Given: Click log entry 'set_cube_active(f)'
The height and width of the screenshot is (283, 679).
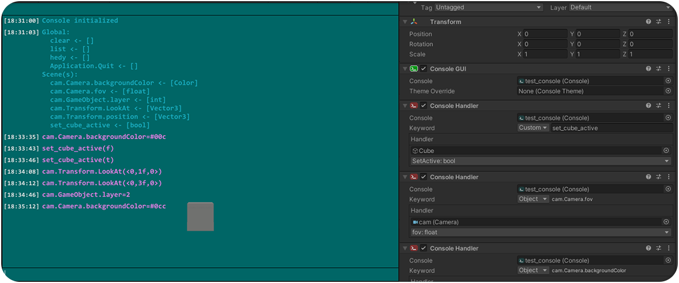Looking at the screenshot, I should 78,148.
